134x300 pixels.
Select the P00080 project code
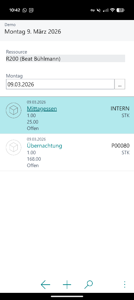(x=120, y=146)
